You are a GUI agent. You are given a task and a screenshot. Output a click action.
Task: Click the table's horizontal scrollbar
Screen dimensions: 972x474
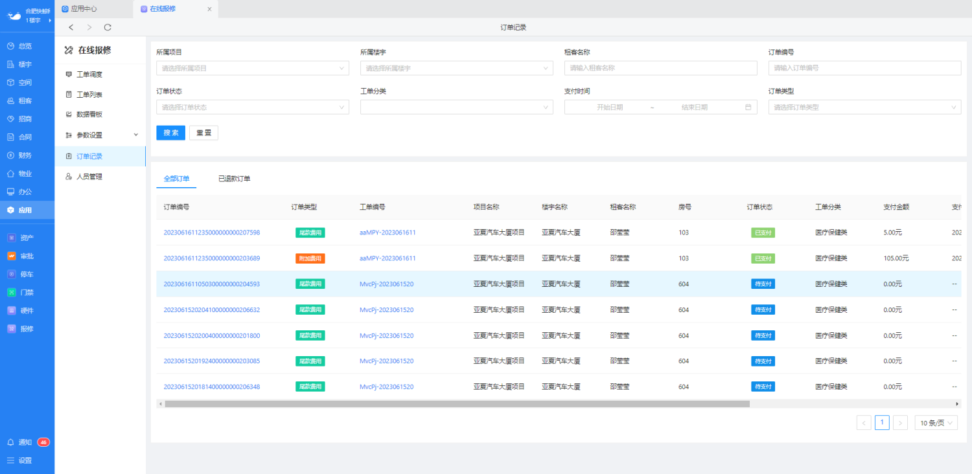tap(457, 404)
